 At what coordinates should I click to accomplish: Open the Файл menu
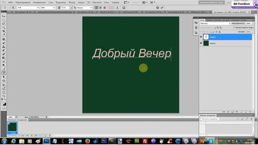coord(10,2)
